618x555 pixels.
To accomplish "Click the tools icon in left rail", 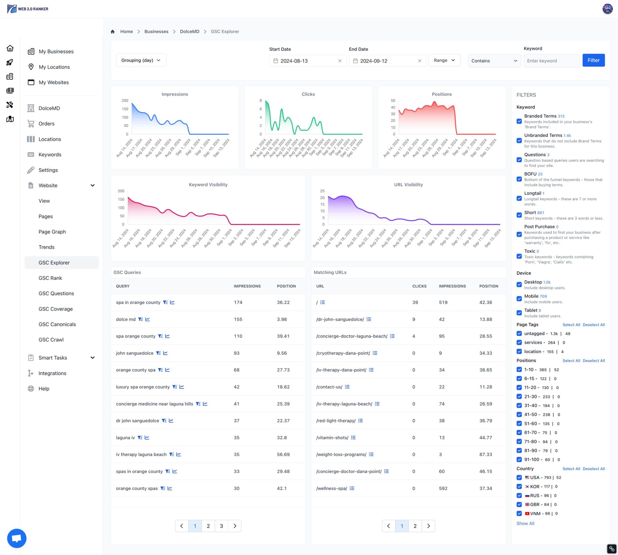I will [10, 105].
